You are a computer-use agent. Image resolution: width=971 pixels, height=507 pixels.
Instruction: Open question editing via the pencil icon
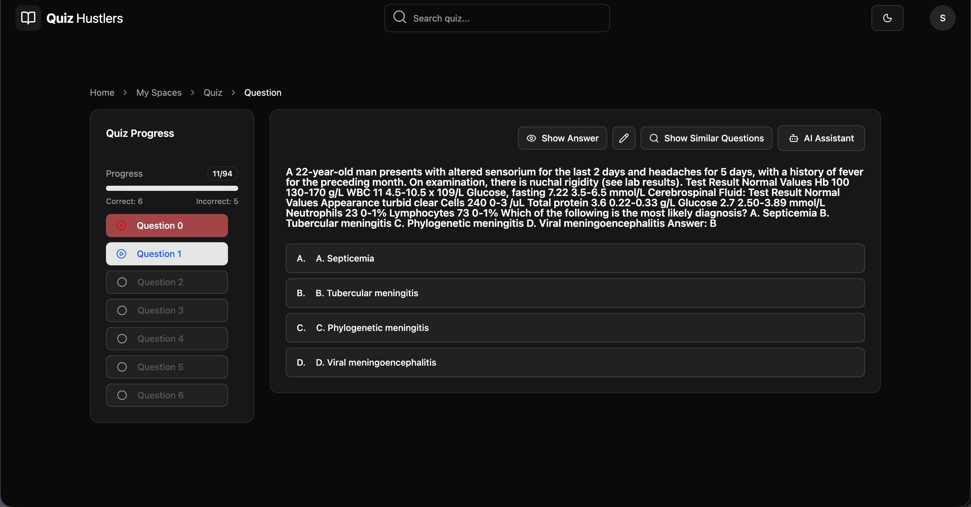pyautogui.click(x=624, y=138)
